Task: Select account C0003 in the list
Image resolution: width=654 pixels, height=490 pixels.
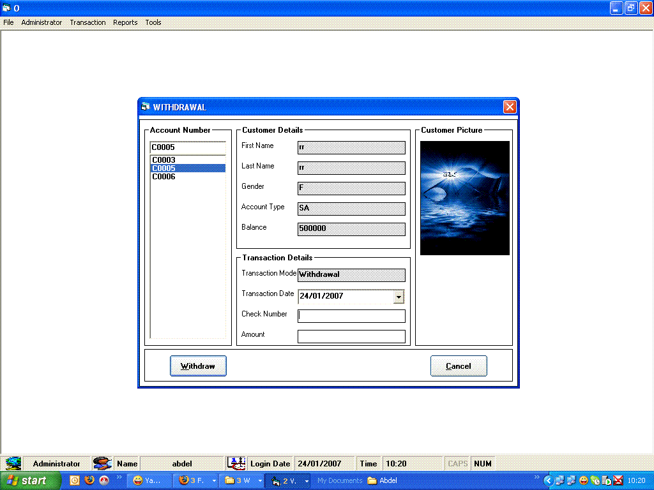Action: pyautogui.click(x=164, y=160)
